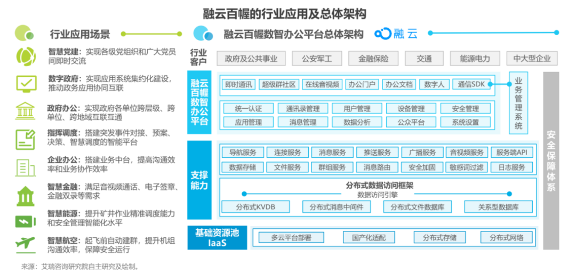Click the 多云平台部署 box
The width and height of the screenshot is (576, 272).
coord(291,237)
